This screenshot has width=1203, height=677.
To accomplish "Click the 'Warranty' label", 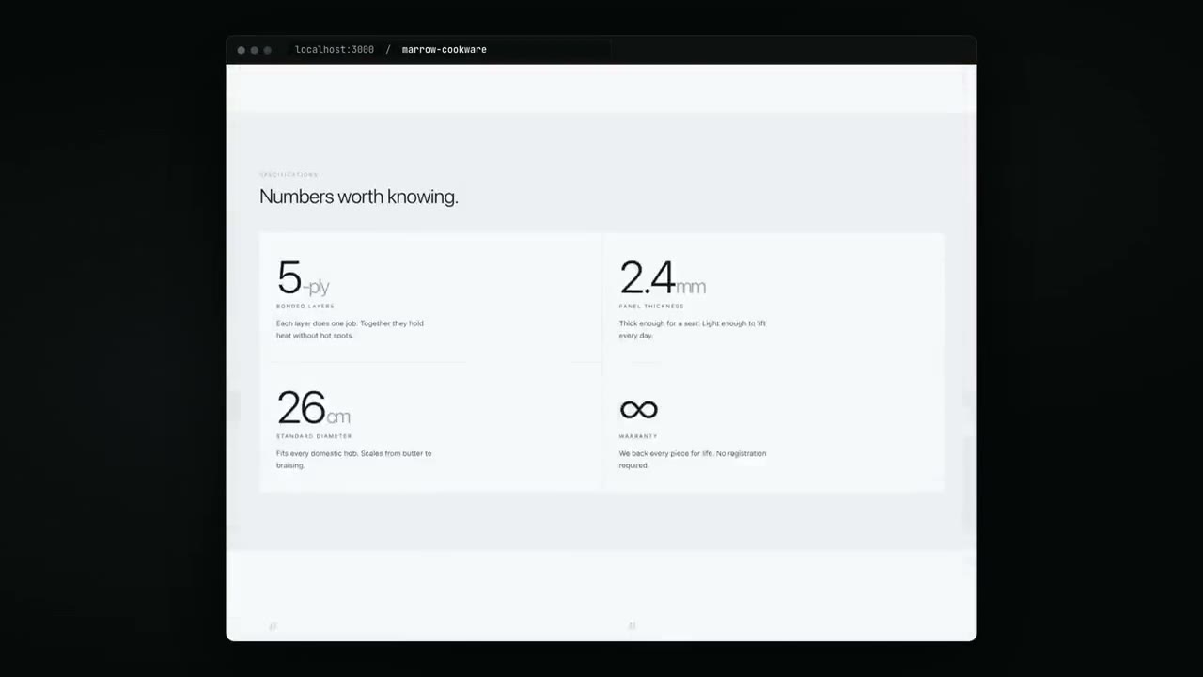I will (638, 436).
